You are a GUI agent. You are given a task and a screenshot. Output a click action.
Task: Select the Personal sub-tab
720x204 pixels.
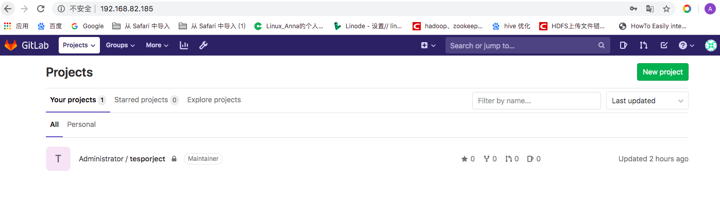point(81,124)
